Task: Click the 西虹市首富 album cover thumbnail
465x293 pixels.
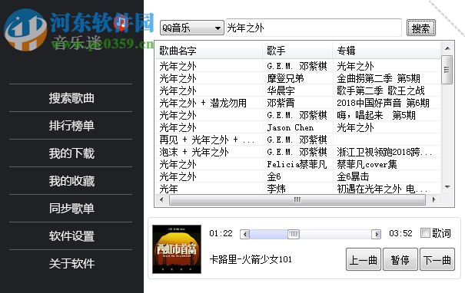Action: pos(177,249)
